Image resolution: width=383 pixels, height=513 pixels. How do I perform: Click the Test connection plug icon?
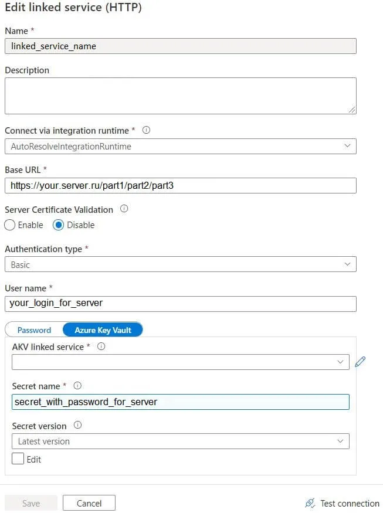[310, 503]
